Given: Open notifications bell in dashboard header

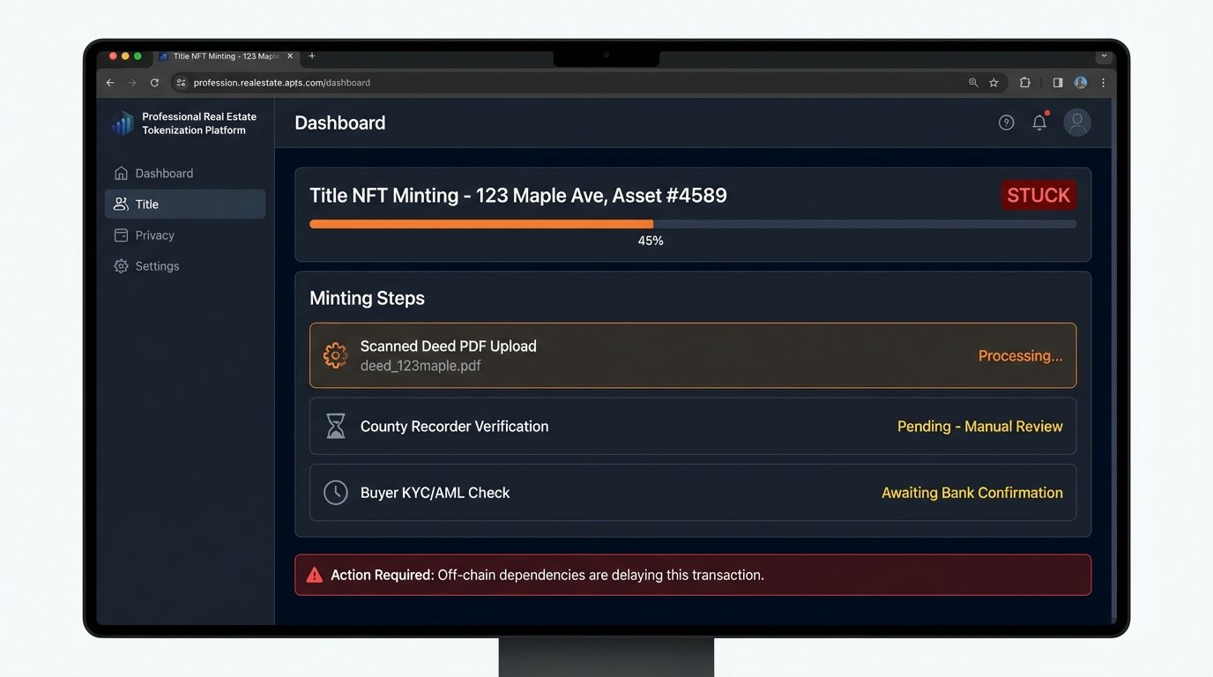Looking at the screenshot, I should pyautogui.click(x=1039, y=123).
